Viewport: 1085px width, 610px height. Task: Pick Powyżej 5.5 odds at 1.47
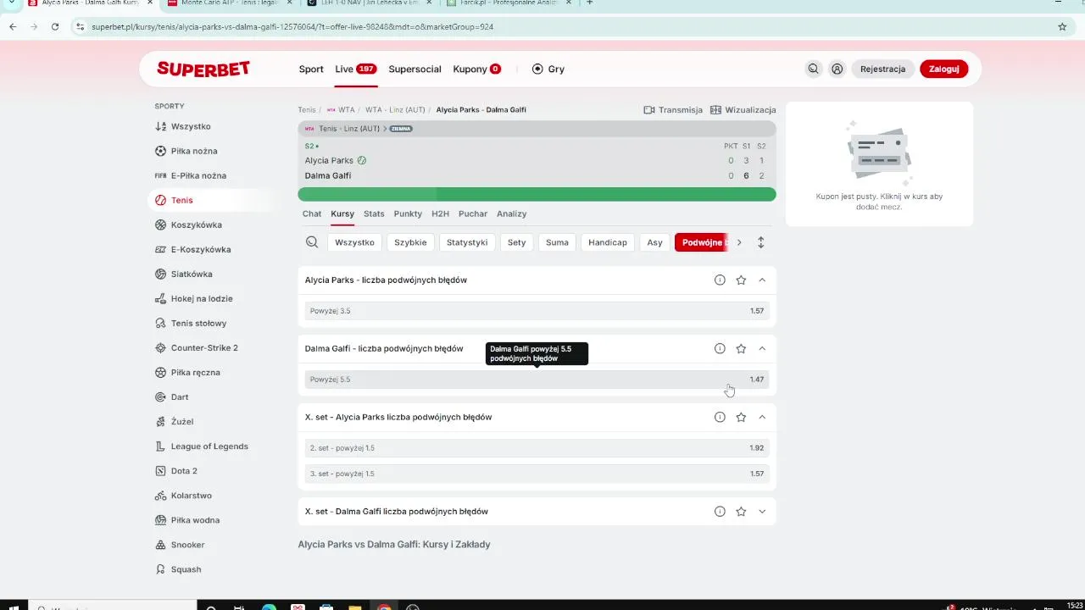(537, 380)
